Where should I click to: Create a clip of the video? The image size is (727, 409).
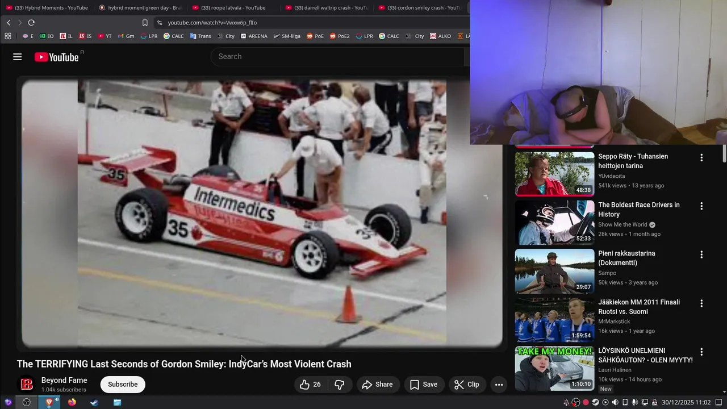coord(467,385)
